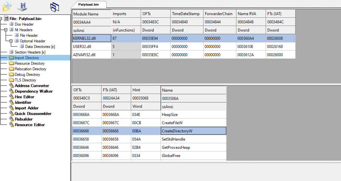341x181 pixels.
Task: Click the save file toolbar icon
Action: point(23,6)
